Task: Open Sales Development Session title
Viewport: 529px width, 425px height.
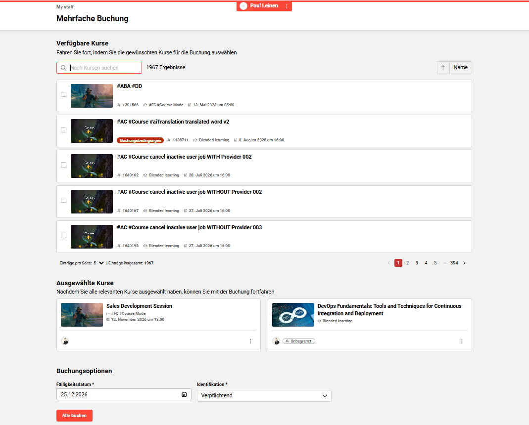Action: coord(140,306)
